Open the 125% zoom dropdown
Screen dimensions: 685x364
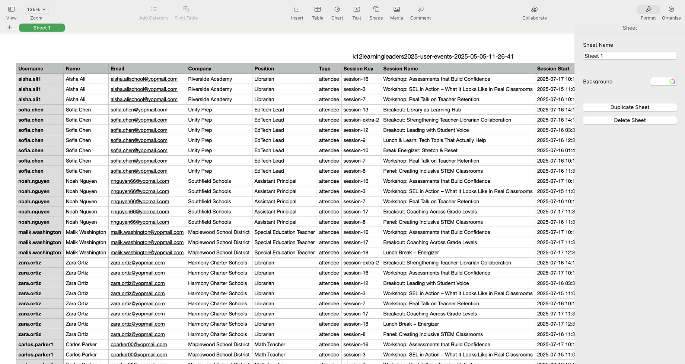pos(36,9)
